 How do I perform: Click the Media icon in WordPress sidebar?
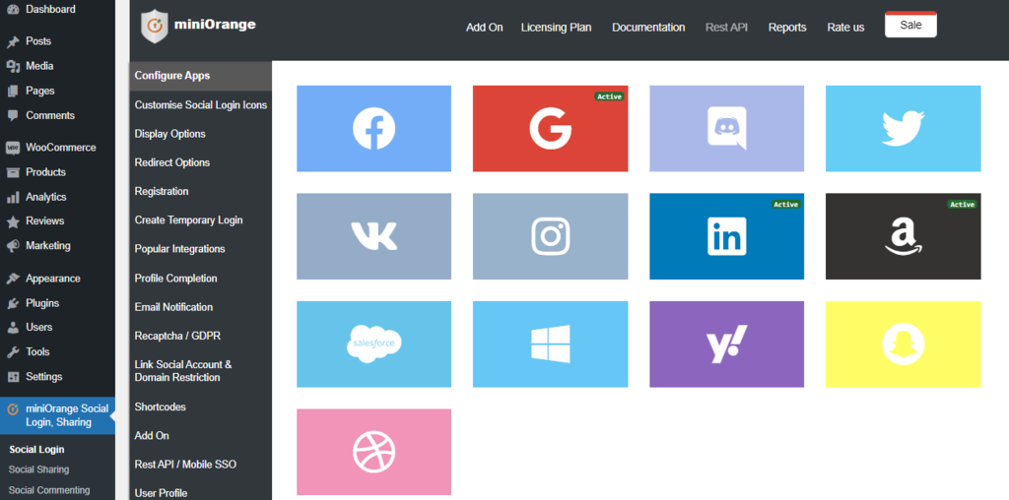tap(13, 66)
